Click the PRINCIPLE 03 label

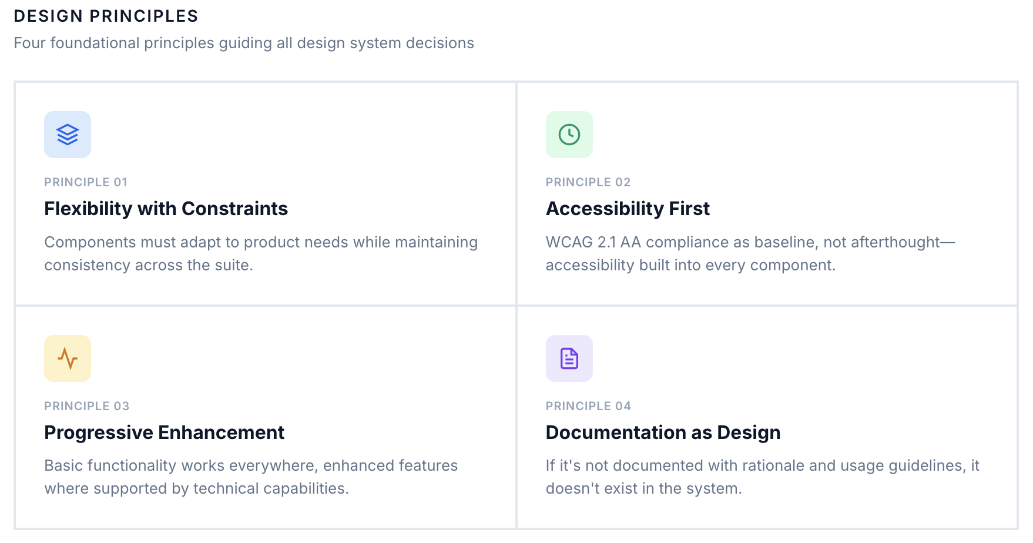click(x=86, y=406)
